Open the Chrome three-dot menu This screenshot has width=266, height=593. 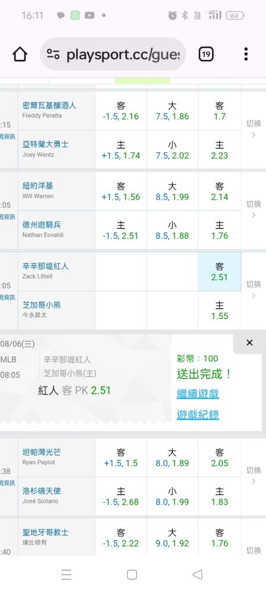246,55
